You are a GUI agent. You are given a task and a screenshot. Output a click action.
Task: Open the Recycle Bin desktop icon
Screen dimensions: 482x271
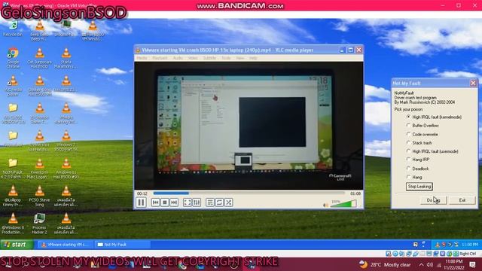13,29
